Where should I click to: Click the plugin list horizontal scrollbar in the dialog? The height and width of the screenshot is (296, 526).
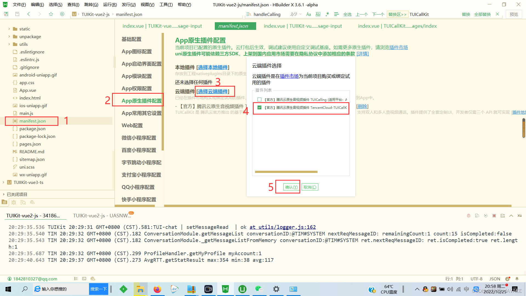(x=286, y=172)
